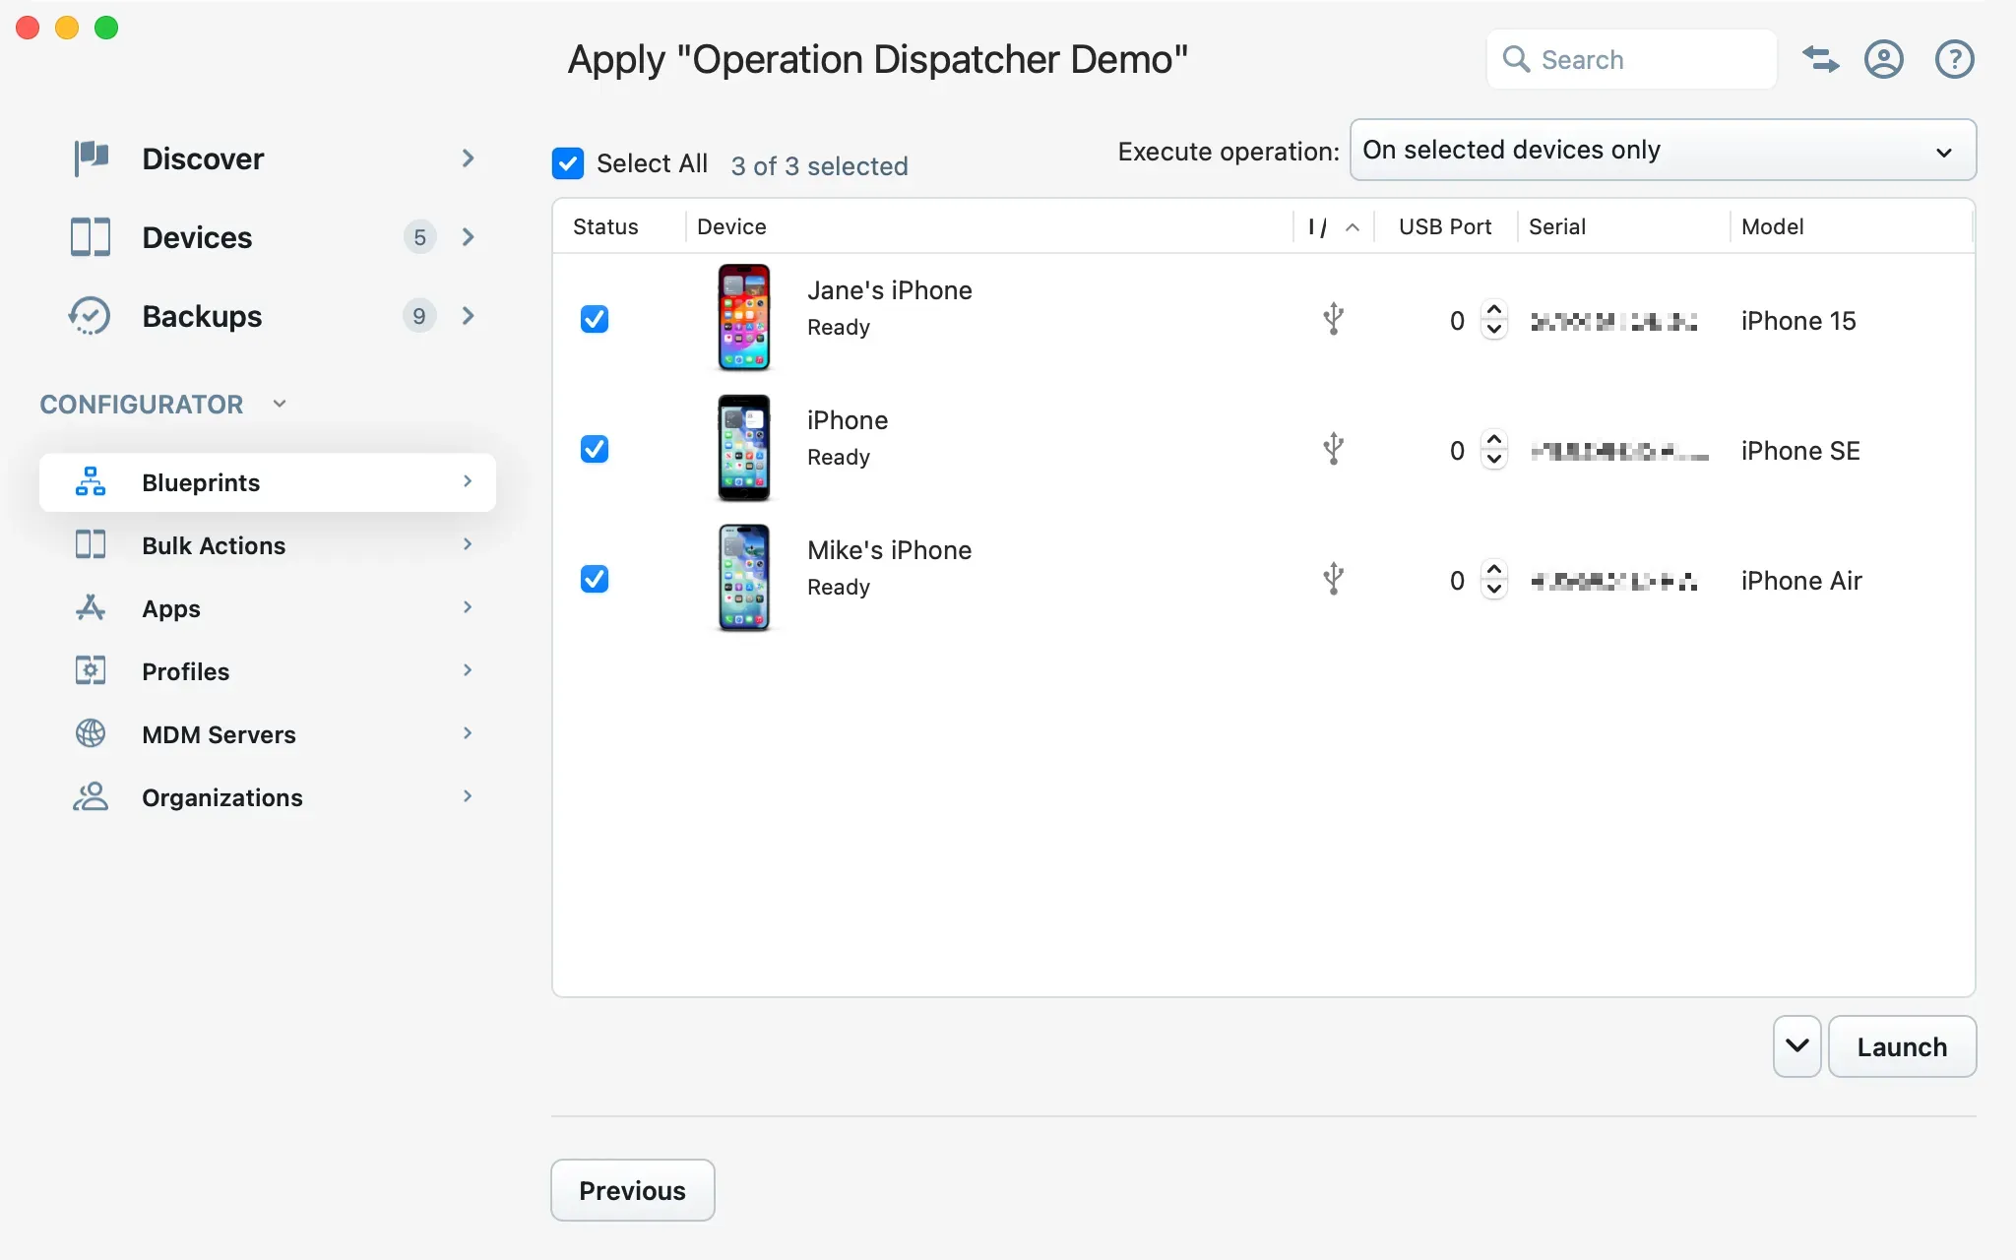Select the Bulk Actions icon

coord(90,544)
